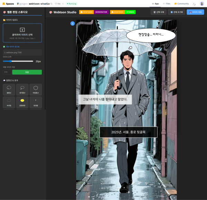Select the 생각풍선 thought bubble tool
Image resolution: width=207 pixels, height=200 pixels.
point(22,90)
